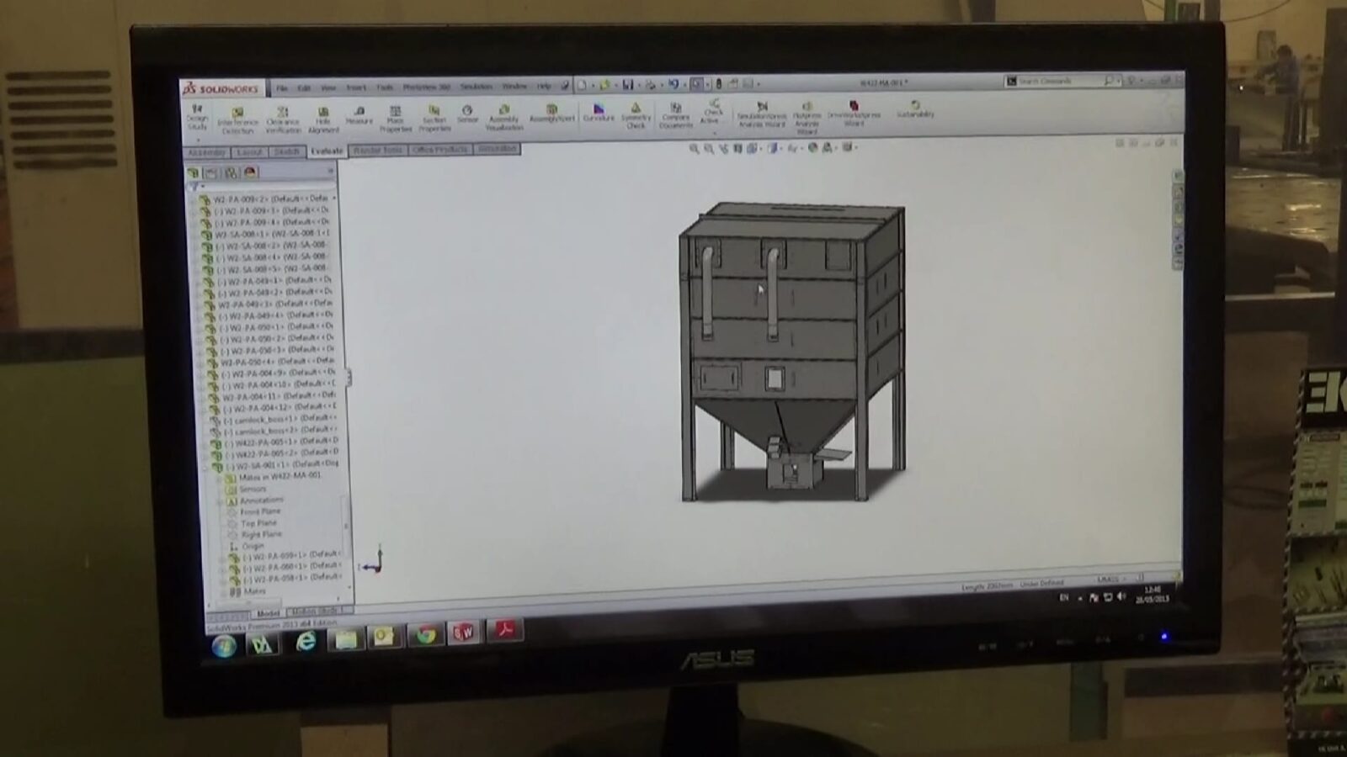Viewport: 1347px width, 757px height.
Task: Select the Annotations tree item
Action: click(256, 500)
